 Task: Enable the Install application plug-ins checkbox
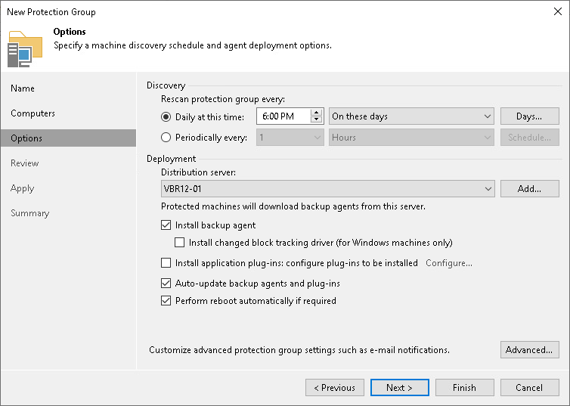pyautogui.click(x=166, y=263)
